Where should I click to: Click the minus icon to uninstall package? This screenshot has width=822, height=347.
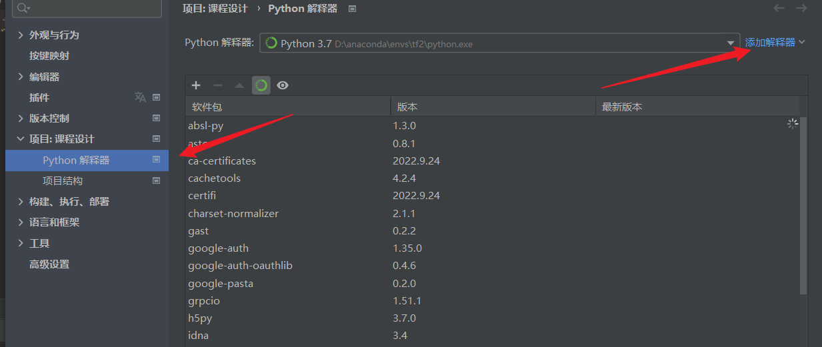tap(217, 85)
